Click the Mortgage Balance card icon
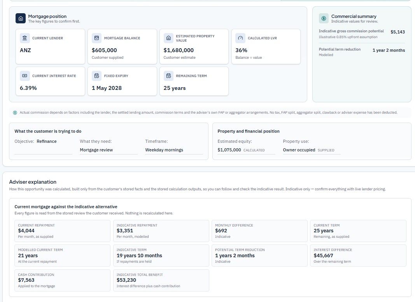Viewport: 415px width, 302px height. coord(96,38)
